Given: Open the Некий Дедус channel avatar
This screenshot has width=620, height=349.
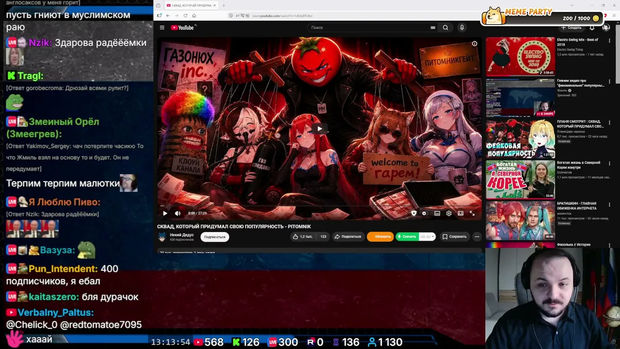Looking at the screenshot, I should pyautogui.click(x=162, y=237).
